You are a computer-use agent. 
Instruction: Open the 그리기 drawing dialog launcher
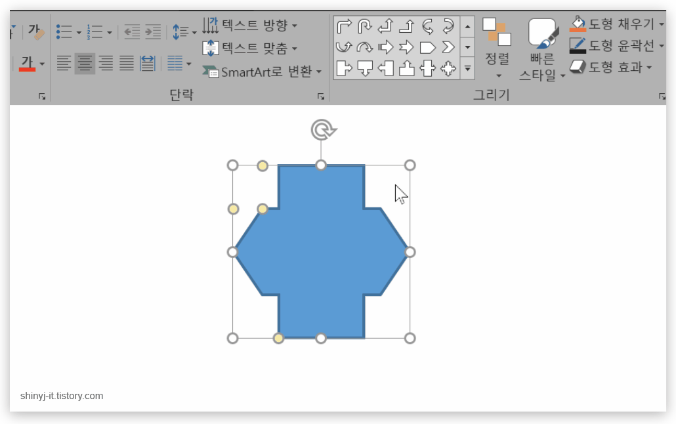(x=662, y=96)
